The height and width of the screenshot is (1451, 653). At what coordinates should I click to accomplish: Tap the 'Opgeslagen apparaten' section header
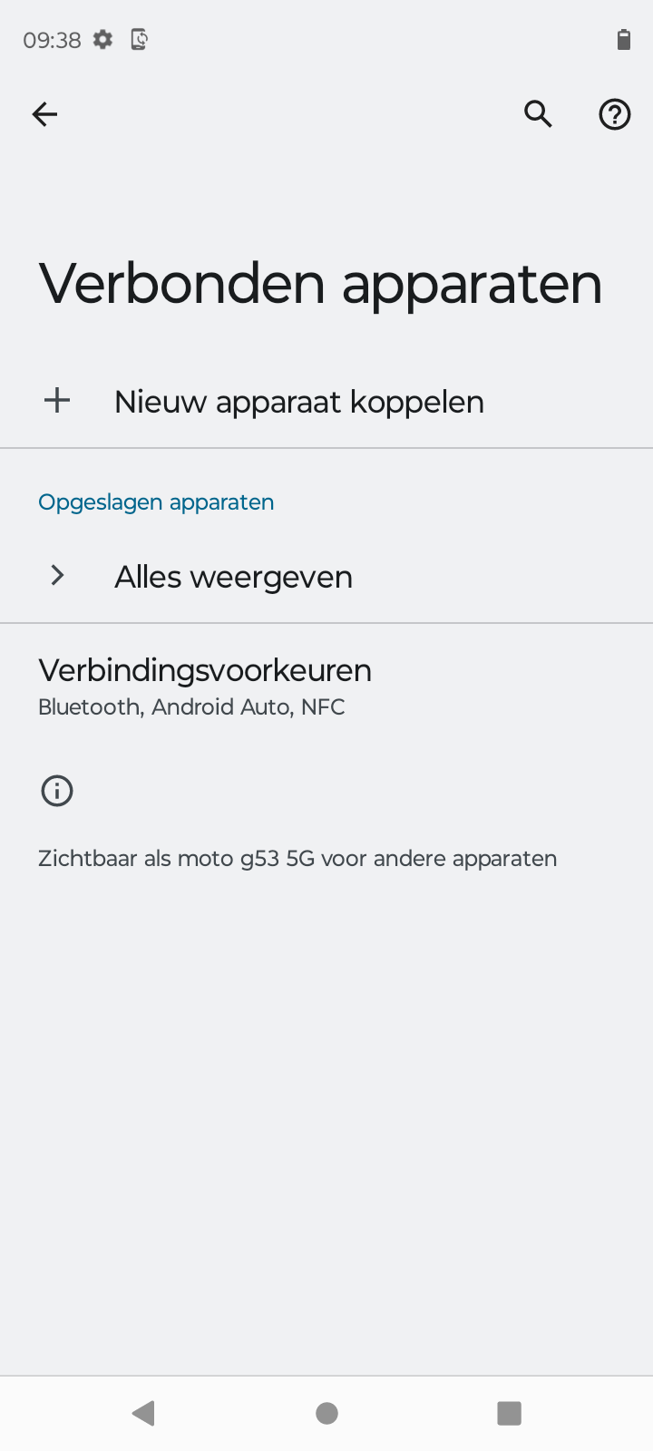(156, 502)
